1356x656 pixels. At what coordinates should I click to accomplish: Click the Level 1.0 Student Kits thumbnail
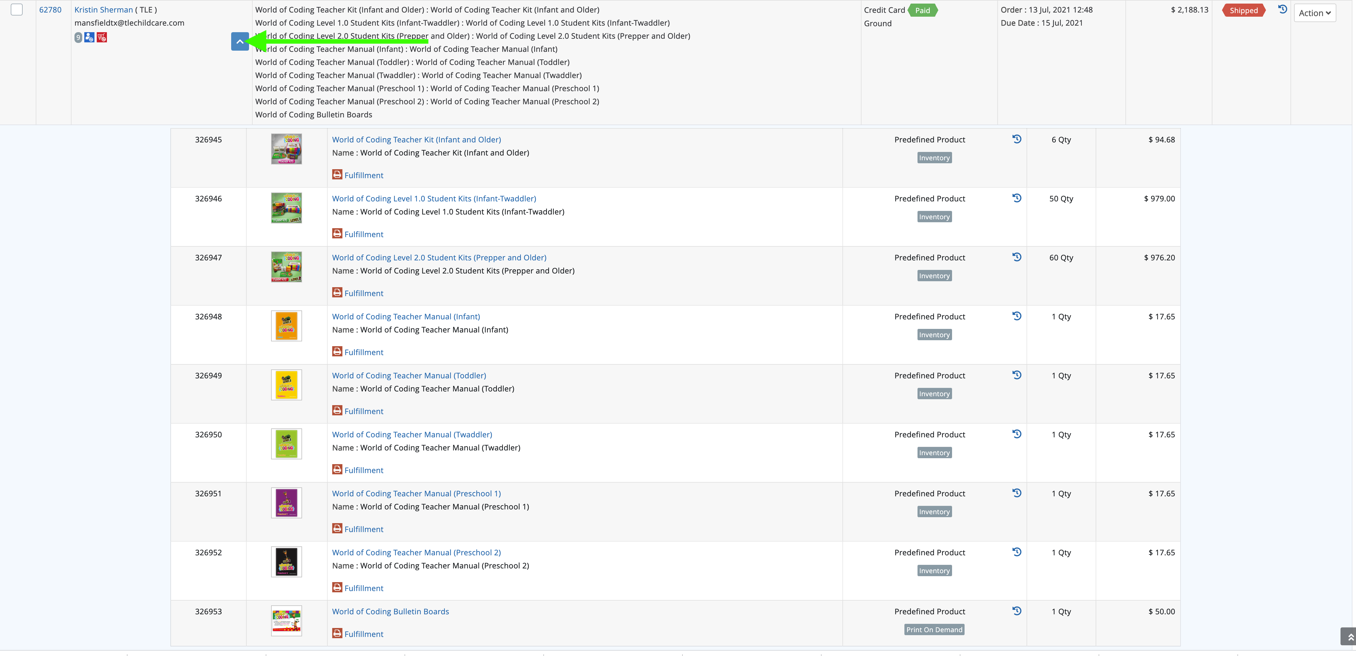tap(286, 208)
